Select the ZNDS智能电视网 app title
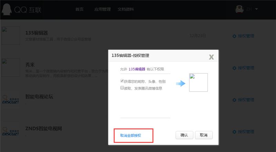This screenshot has height=152, width=276. pos(43,128)
